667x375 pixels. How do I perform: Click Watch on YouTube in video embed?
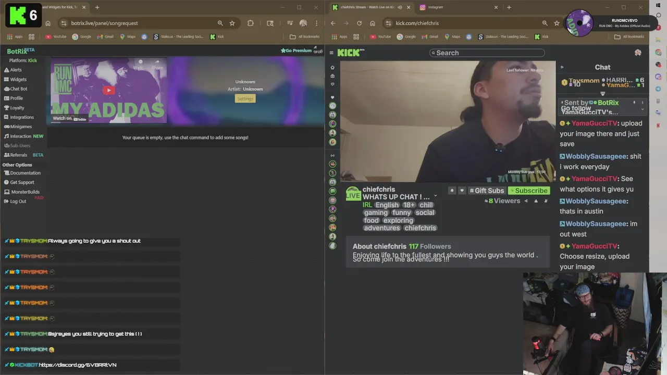point(69,118)
